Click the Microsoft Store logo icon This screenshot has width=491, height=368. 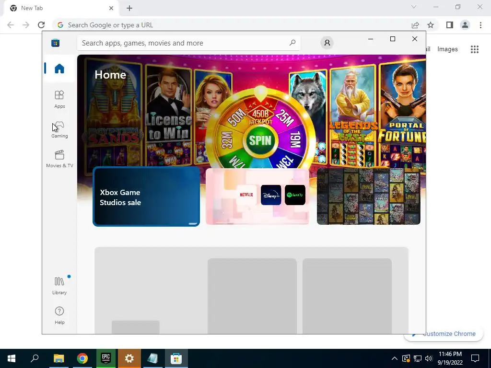56,43
